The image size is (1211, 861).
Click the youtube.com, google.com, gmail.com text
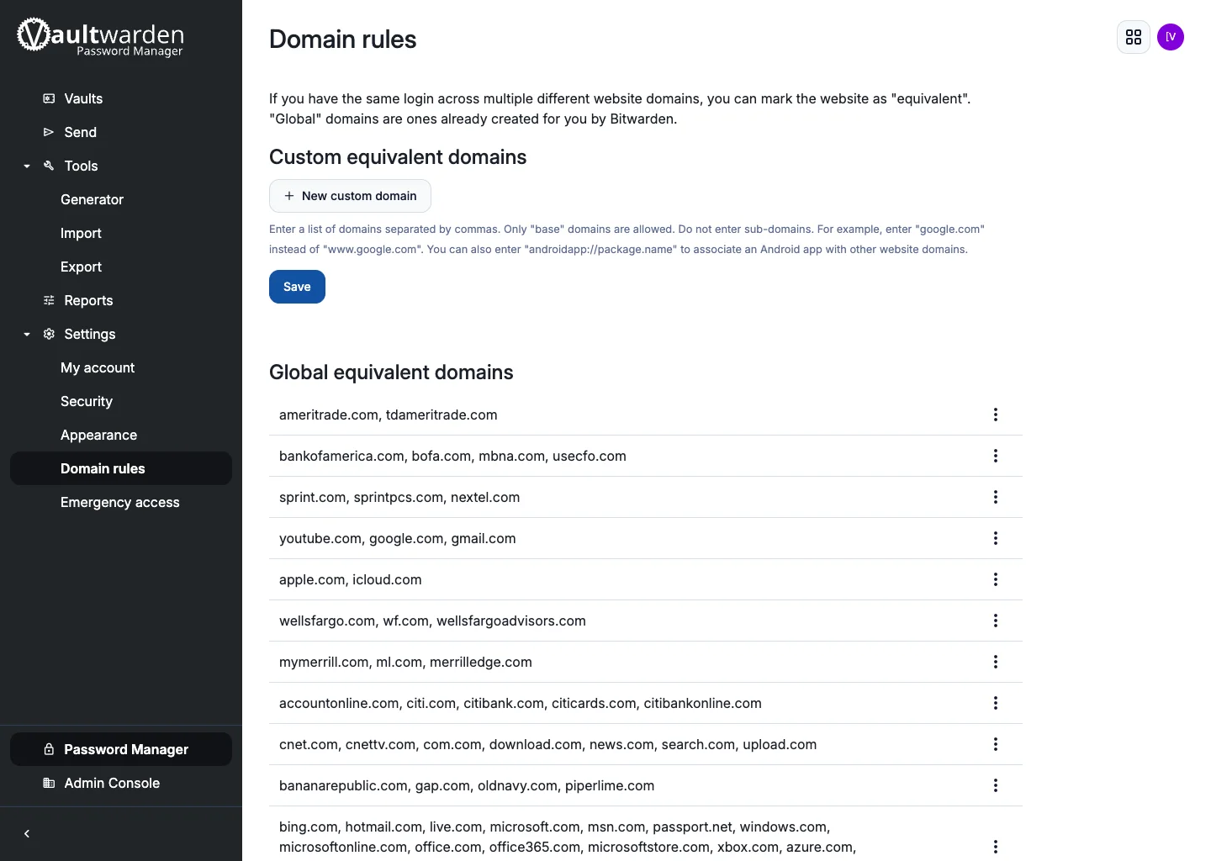(x=398, y=538)
